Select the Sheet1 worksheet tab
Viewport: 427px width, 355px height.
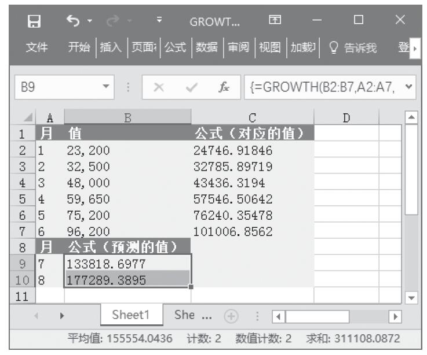130,316
